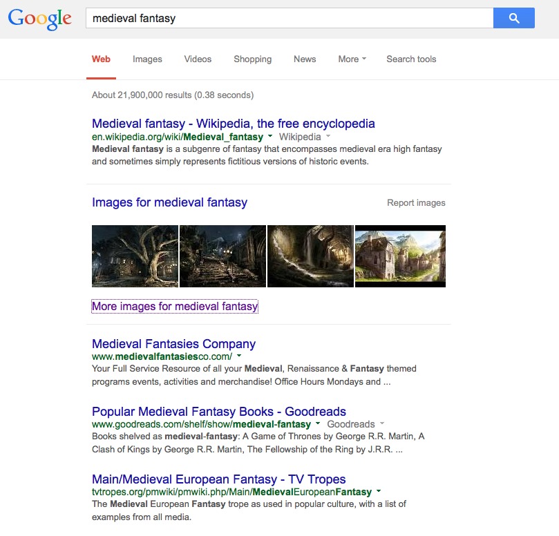Click the blue search magnifier button

tap(513, 18)
